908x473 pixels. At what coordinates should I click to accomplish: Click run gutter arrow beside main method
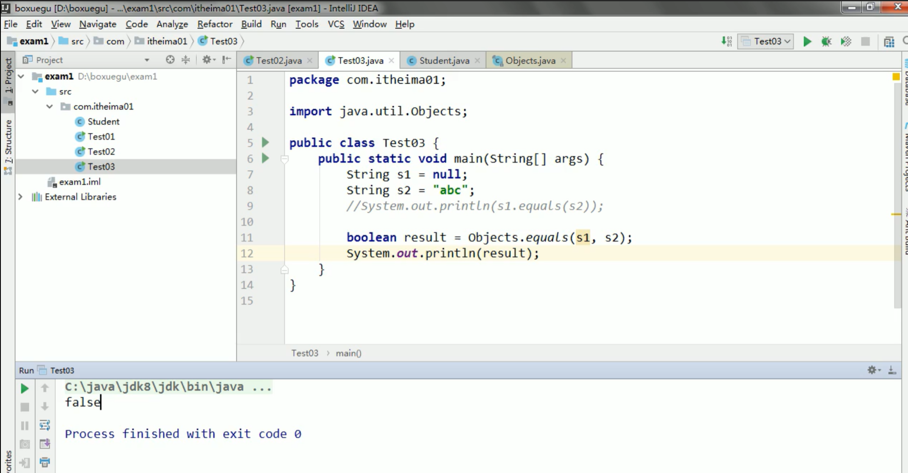pyautogui.click(x=265, y=158)
